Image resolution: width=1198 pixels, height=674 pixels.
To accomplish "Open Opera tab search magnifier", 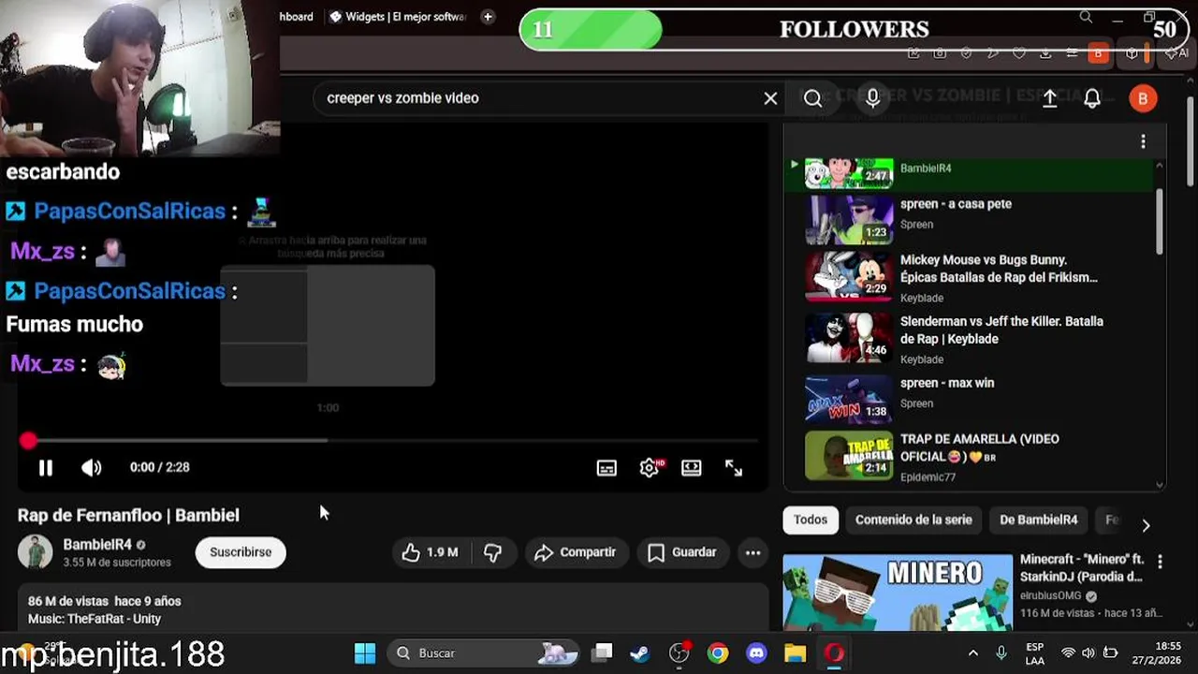I will point(1086,17).
